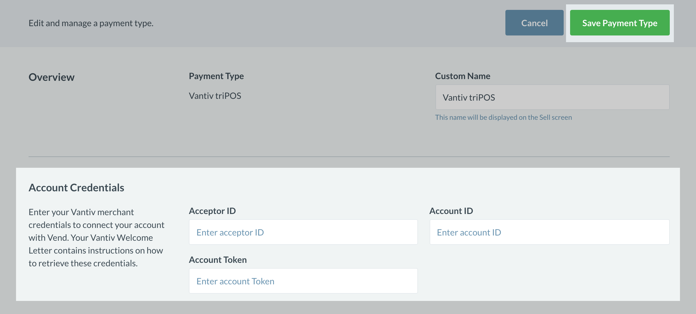Click the Payment Type field label
Screen dimensions: 696x314
tap(216, 76)
